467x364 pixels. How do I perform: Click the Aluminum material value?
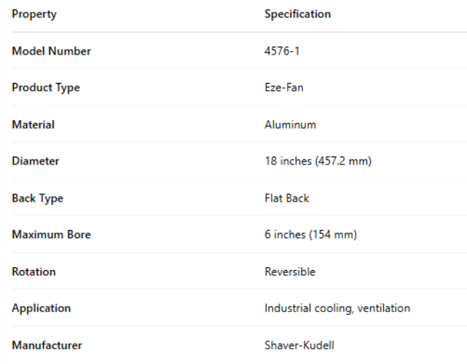[x=290, y=124]
